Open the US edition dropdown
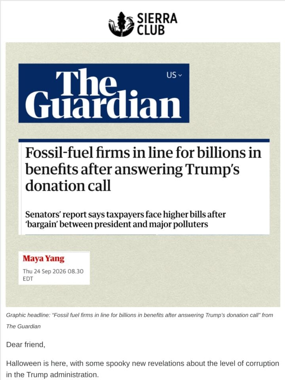This screenshot has height=380, width=285. (x=174, y=75)
